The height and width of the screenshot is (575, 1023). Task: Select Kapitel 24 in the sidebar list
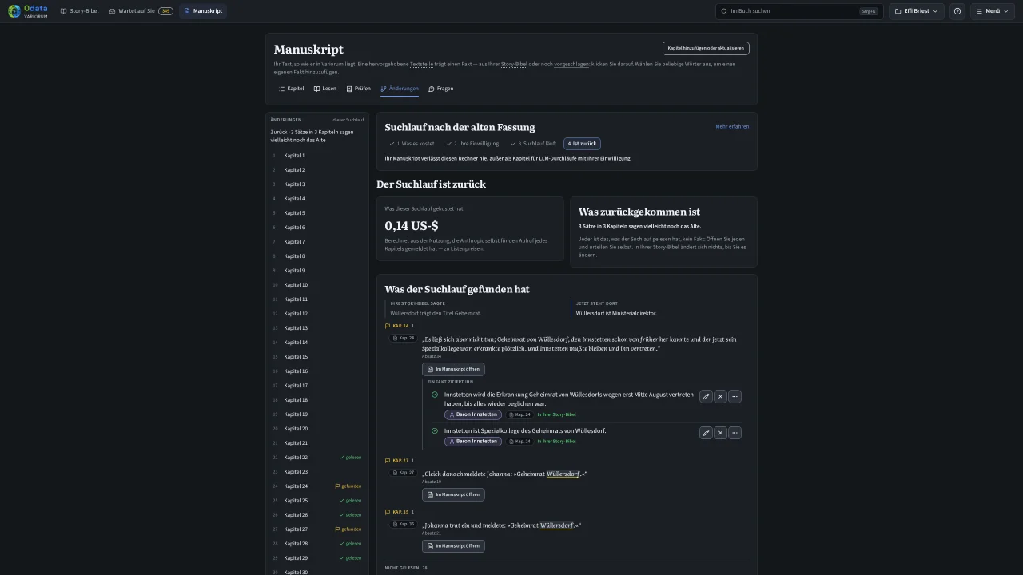pos(317,486)
